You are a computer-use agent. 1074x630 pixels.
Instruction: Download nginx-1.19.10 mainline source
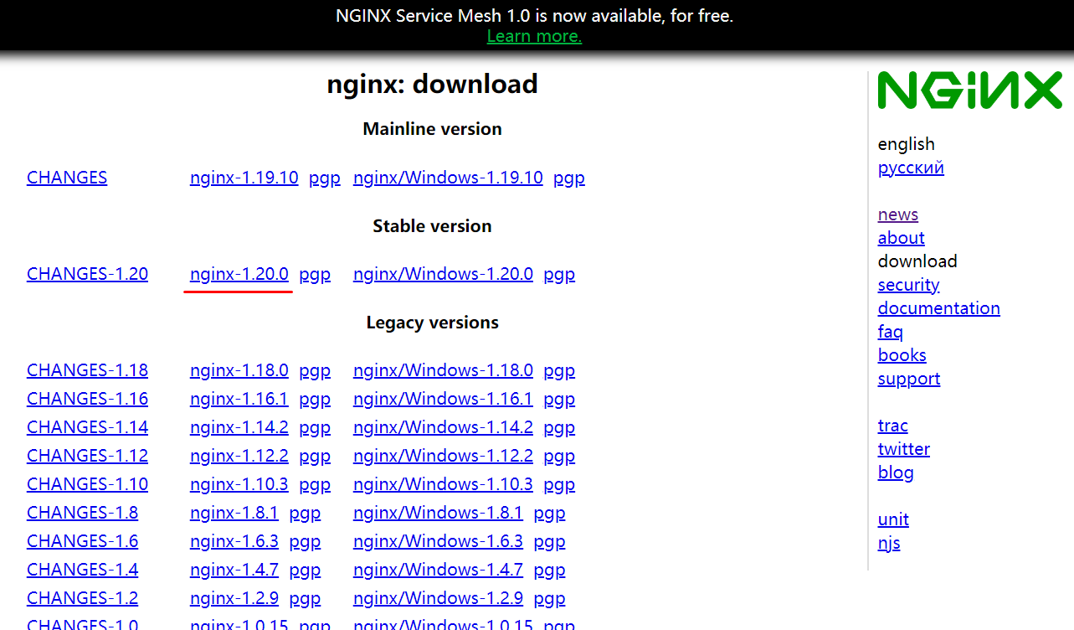(244, 178)
